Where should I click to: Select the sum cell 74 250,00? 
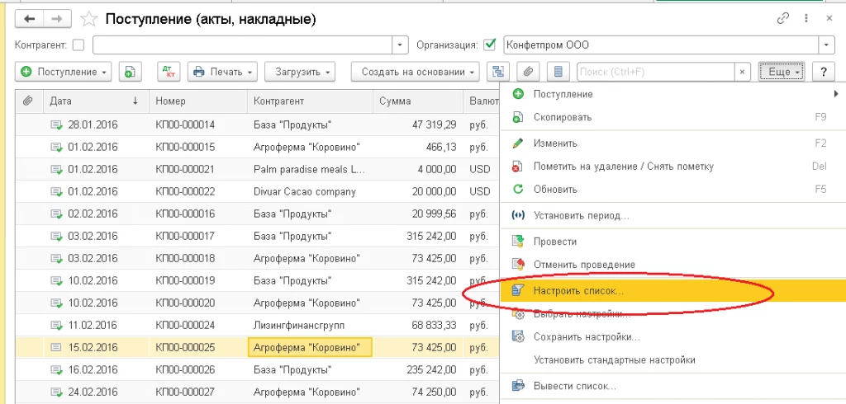pos(418,392)
